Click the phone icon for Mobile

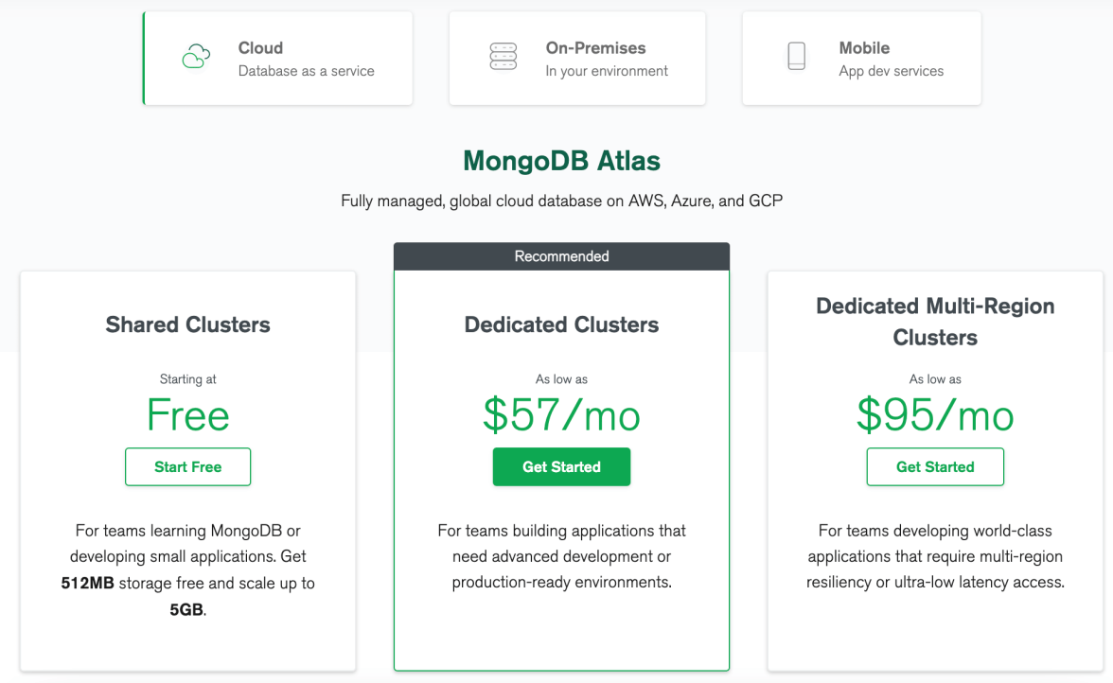pyautogui.click(x=796, y=57)
